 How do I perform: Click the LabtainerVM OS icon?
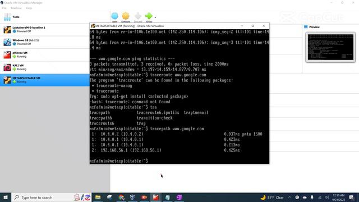(x=7, y=30)
